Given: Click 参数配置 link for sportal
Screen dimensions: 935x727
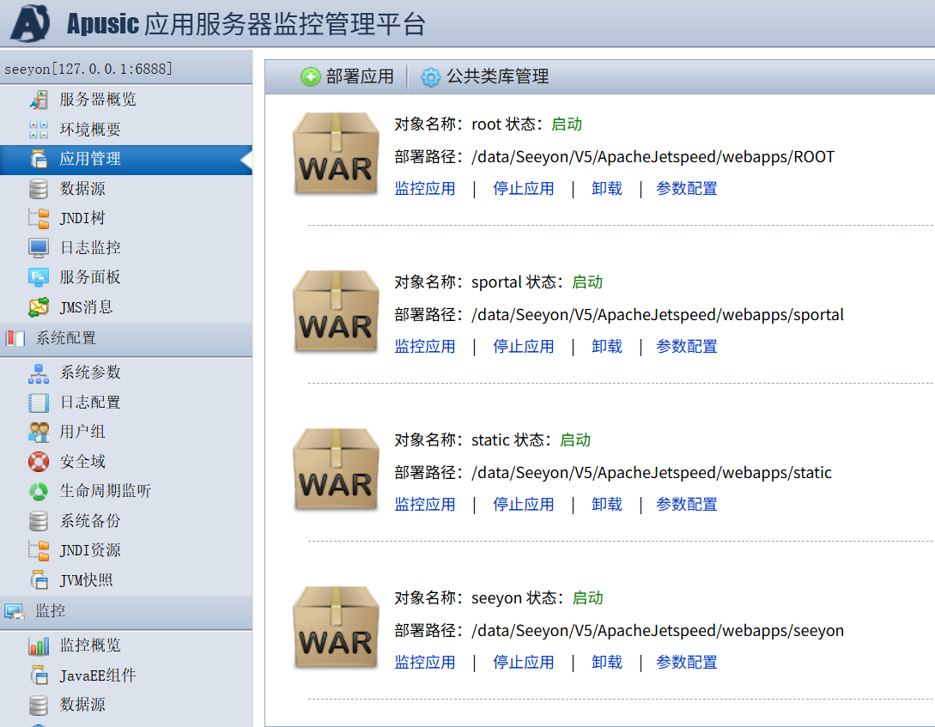Looking at the screenshot, I should [x=686, y=347].
